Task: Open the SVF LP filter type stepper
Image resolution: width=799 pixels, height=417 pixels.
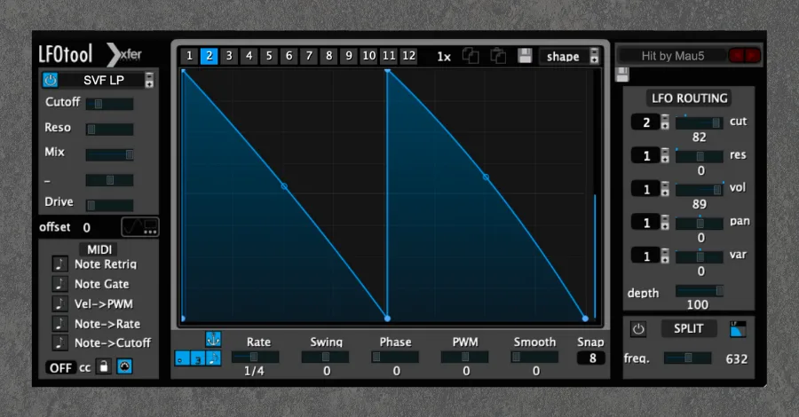Action: click(149, 80)
